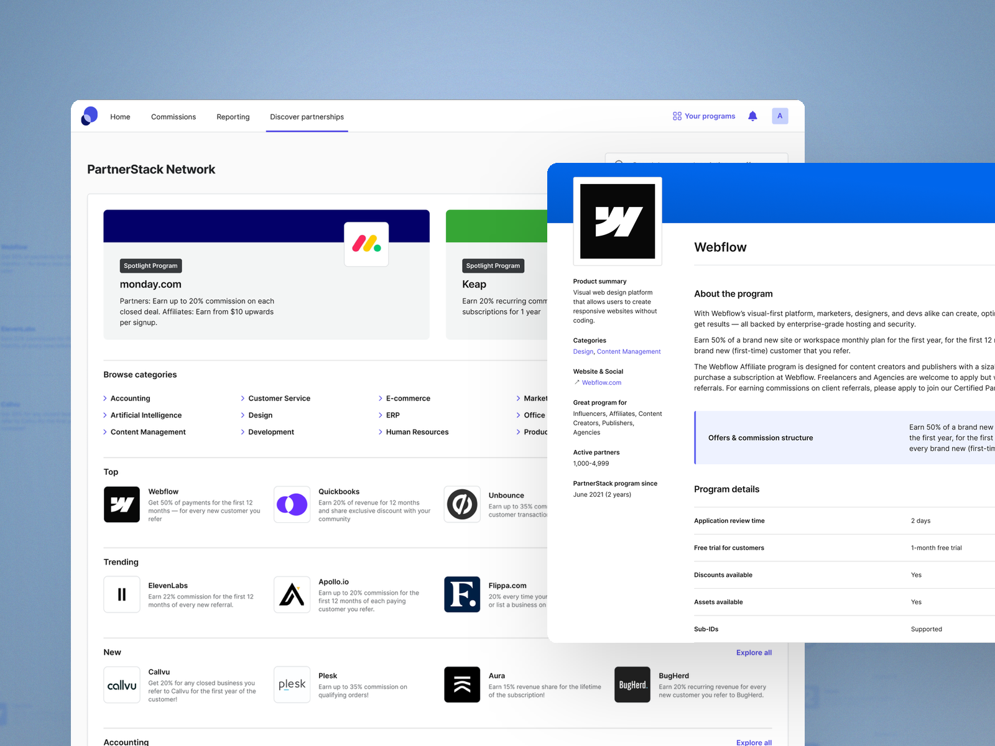Expand the Content Management category chevron
Screen dimensions: 995x746
pos(105,432)
